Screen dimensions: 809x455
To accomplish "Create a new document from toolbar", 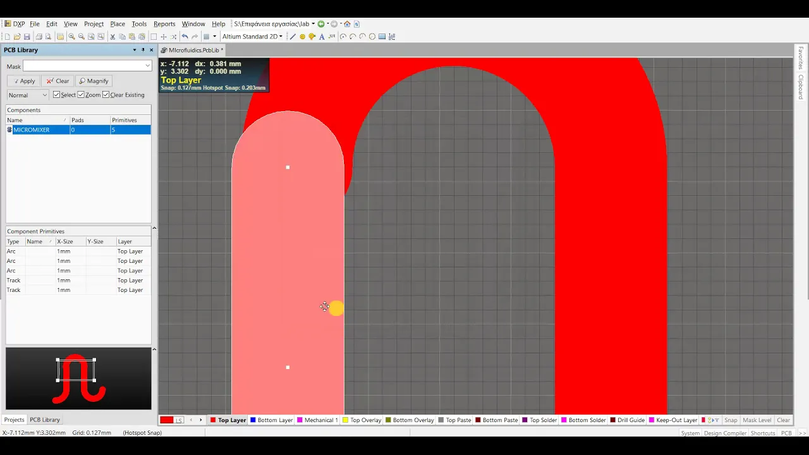I will (7, 37).
